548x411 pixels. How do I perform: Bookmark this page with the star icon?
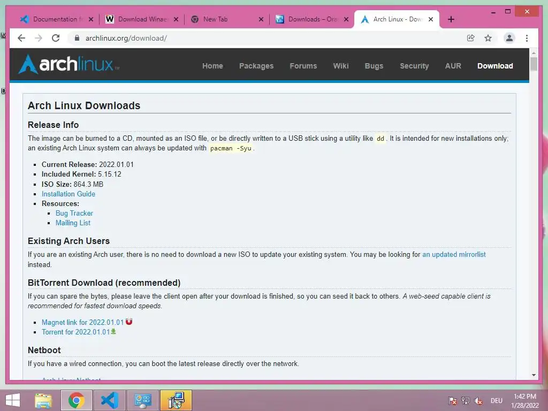(488, 38)
